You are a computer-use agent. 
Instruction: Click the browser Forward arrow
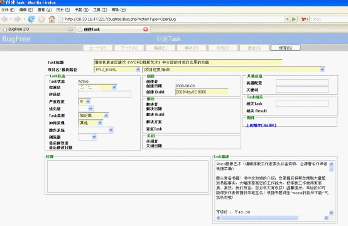tap(18, 19)
